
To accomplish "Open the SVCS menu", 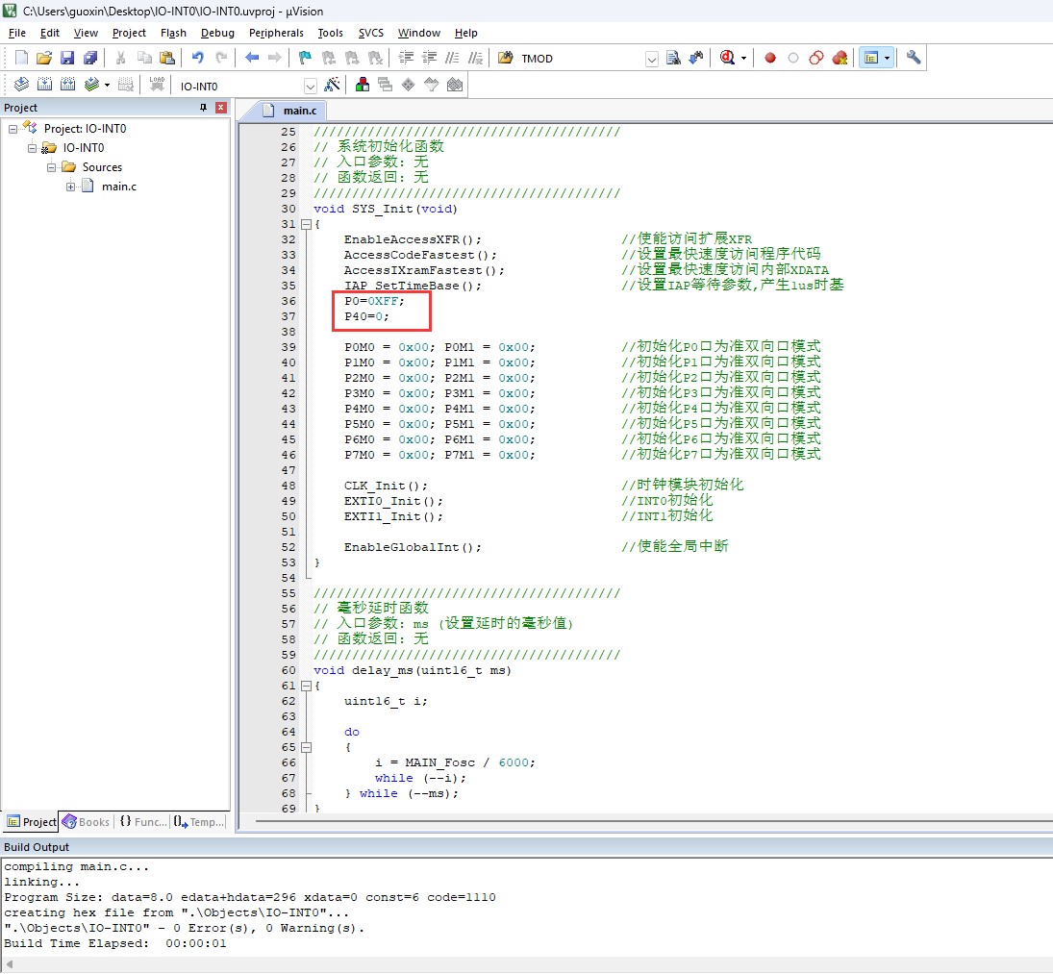I will 370,33.
